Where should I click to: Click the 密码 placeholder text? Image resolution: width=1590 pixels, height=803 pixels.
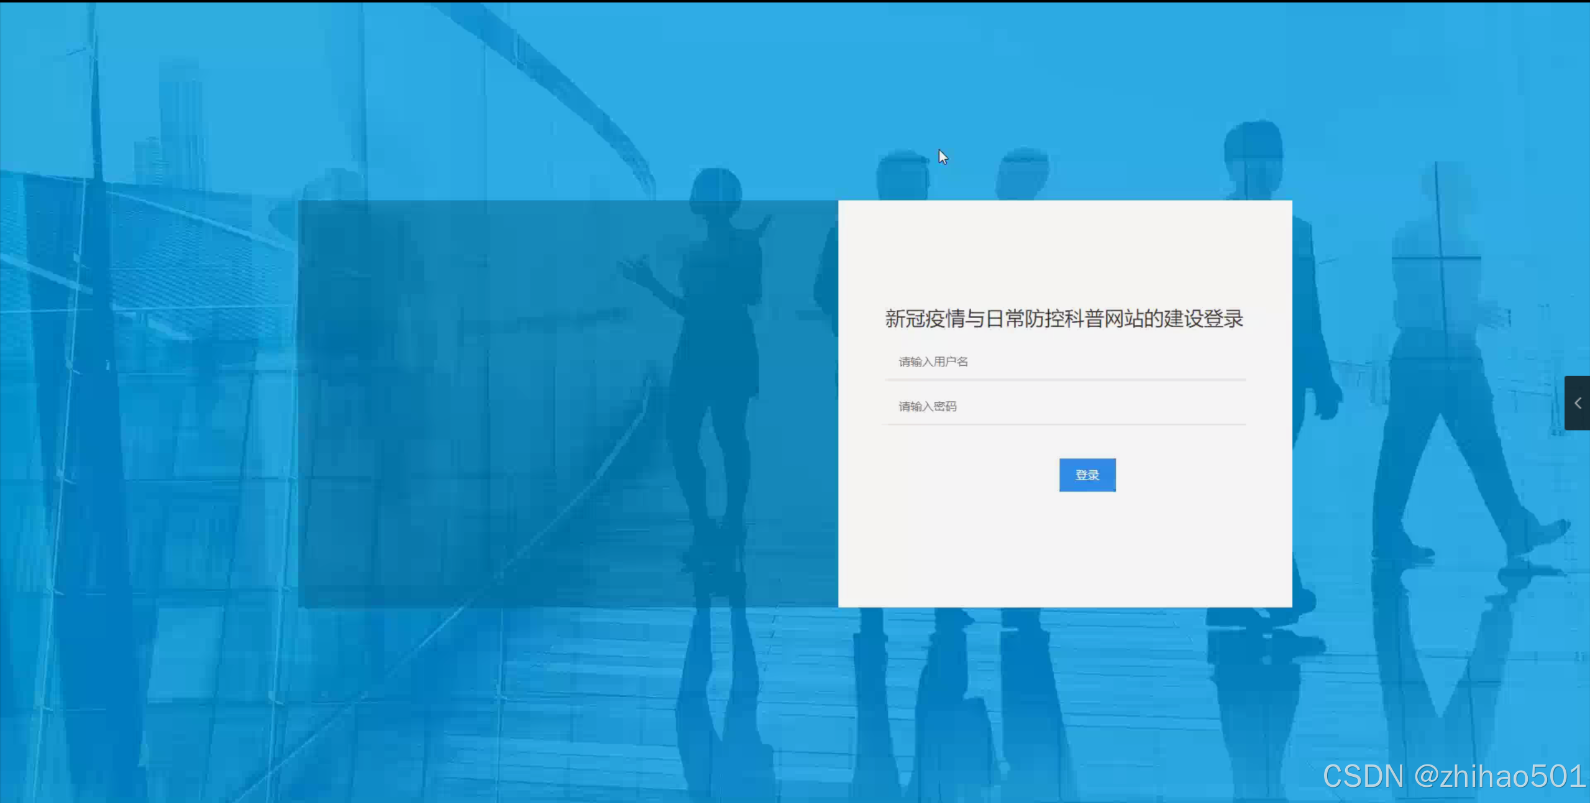945,406
